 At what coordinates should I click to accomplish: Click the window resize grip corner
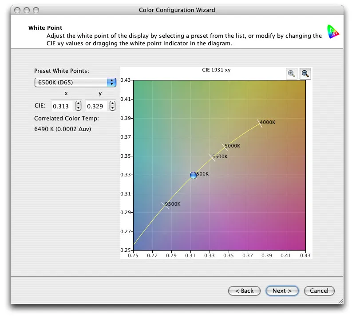coord(341,301)
